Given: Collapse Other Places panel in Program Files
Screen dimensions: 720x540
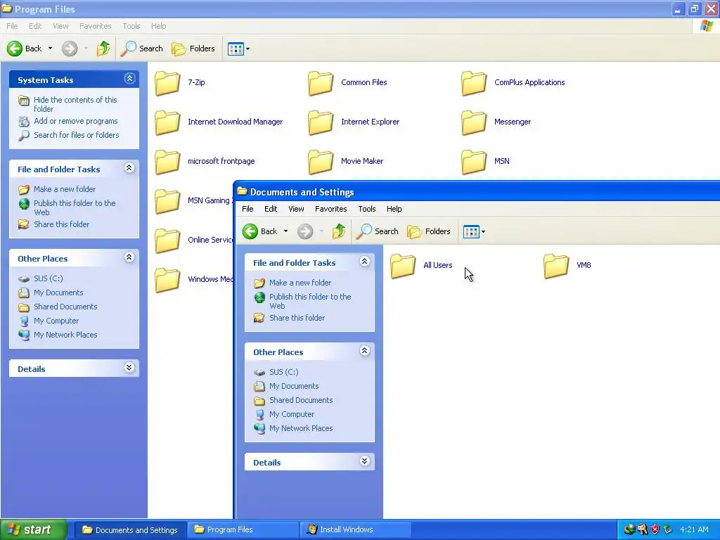Looking at the screenshot, I should 129,257.
